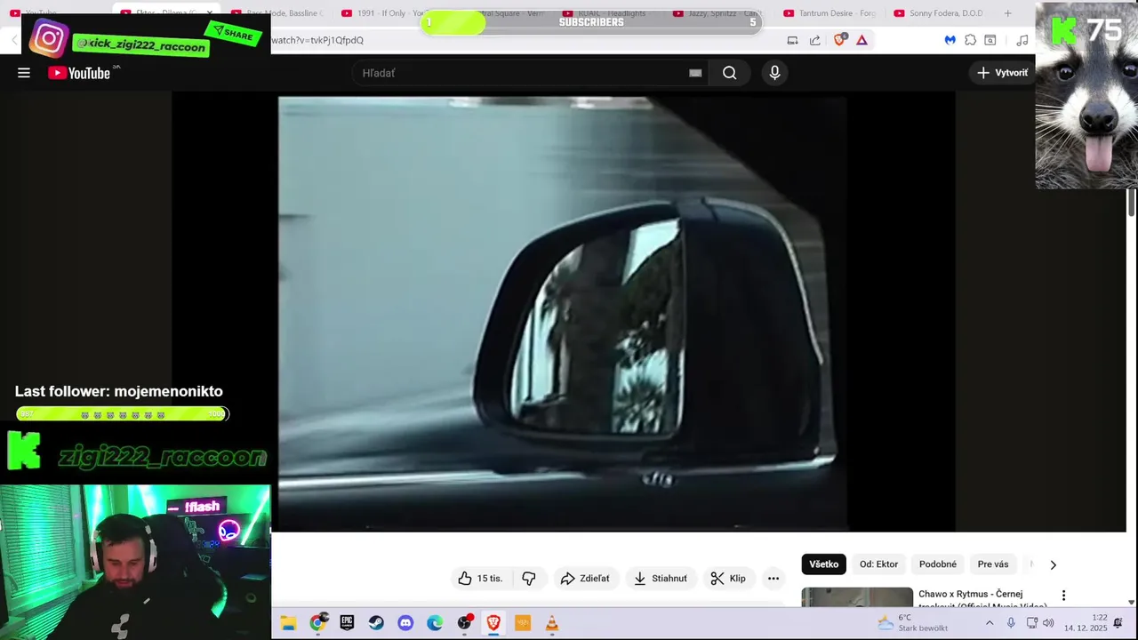Select the Všetko filter chip
The height and width of the screenshot is (640, 1138).
823,564
